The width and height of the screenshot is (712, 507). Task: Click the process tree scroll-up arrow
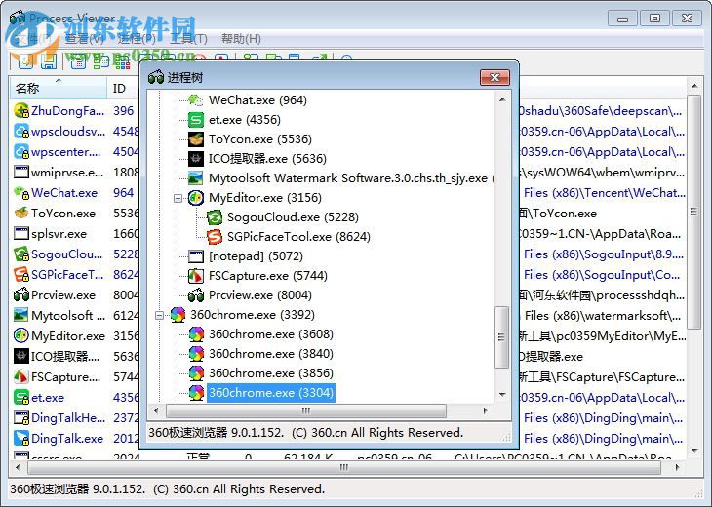click(x=502, y=99)
